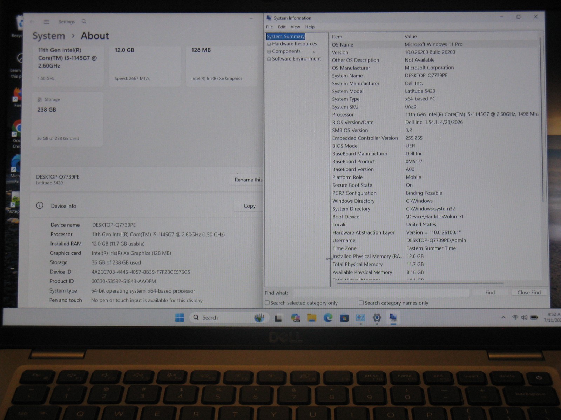The height and width of the screenshot is (420, 561).
Task: Click the Storage card icon
Action: tap(39, 100)
